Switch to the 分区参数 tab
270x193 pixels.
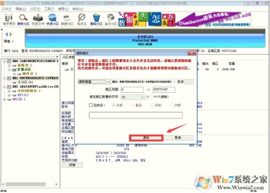click(x=68, y=57)
